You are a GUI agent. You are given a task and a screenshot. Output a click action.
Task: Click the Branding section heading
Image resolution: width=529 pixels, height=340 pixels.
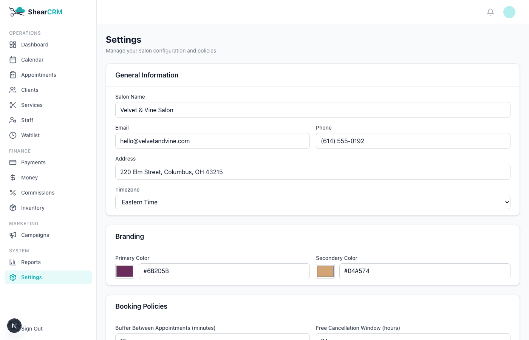(130, 236)
